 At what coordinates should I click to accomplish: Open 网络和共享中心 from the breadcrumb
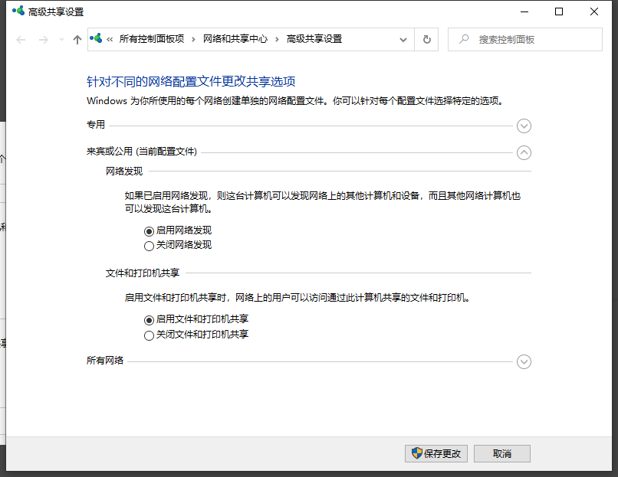tap(235, 39)
